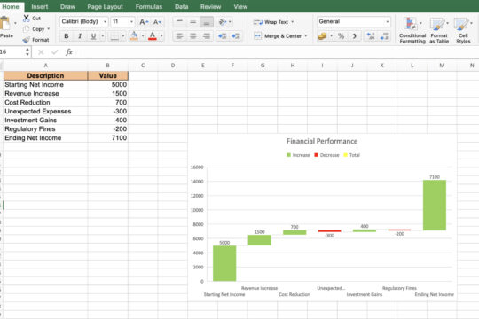Click the Copy icon
This screenshot has width=479, height=319.
tap(27, 29)
